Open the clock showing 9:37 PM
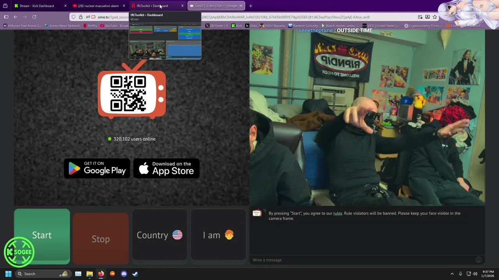Image resolution: width=499 pixels, height=280 pixels. pyautogui.click(x=488, y=274)
